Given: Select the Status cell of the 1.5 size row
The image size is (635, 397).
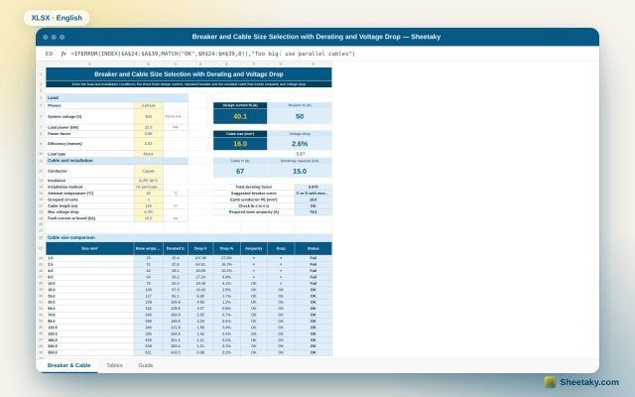Looking at the screenshot, I should (x=314, y=258).
